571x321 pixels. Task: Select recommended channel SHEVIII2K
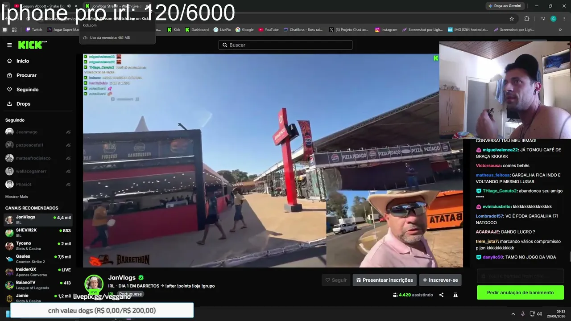pos(38,232)
